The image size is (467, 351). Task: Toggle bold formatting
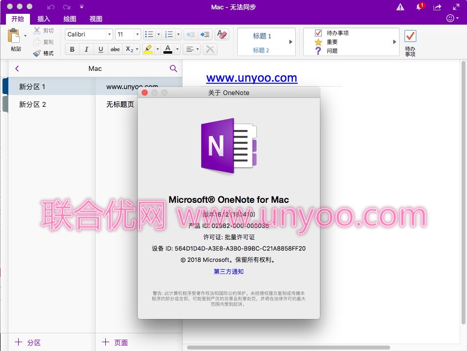pos(72,49)
